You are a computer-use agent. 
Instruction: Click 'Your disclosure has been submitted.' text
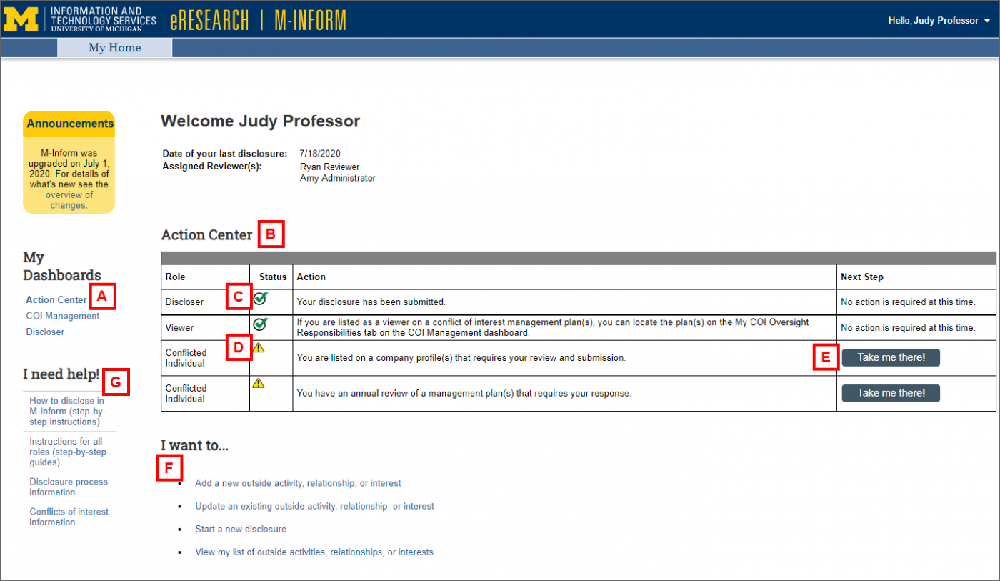(371, 302)
